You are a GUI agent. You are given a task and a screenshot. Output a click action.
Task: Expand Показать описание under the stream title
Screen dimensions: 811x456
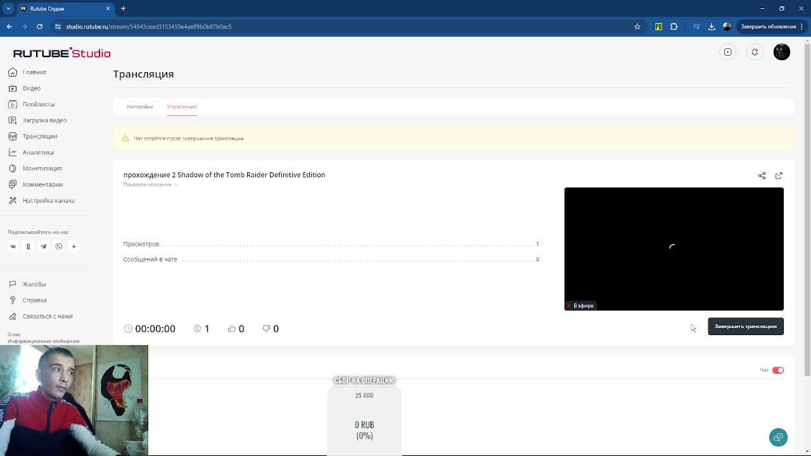pos(151,184)
